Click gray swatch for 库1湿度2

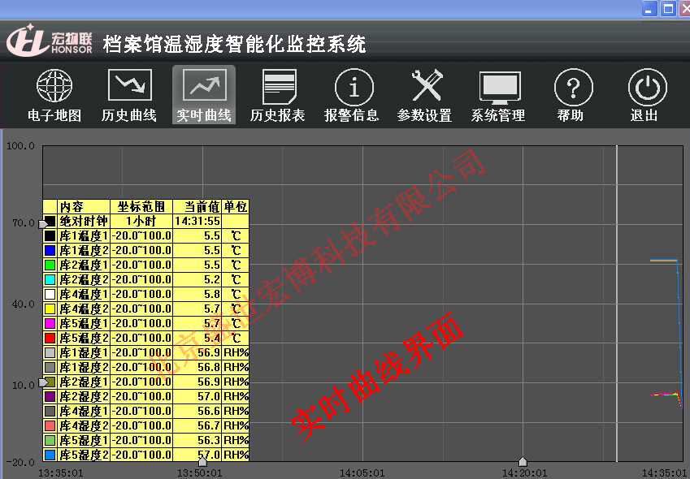pyautogui.click(x=50, y=367)
